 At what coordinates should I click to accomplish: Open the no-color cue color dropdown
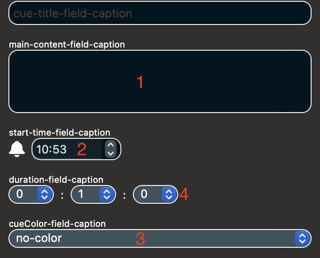point(151,238)
